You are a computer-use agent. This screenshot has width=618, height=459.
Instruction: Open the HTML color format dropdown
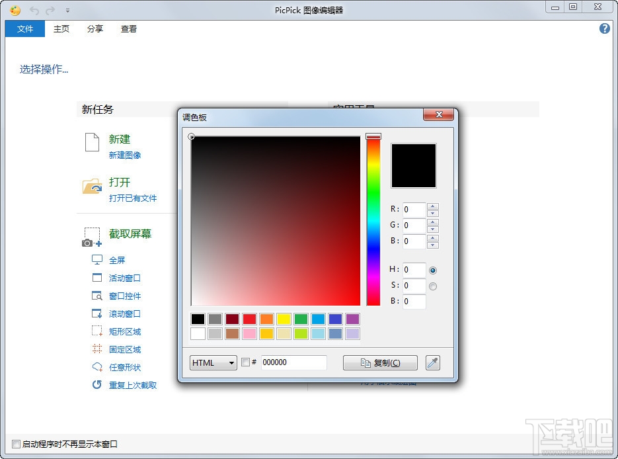(213, 362)
